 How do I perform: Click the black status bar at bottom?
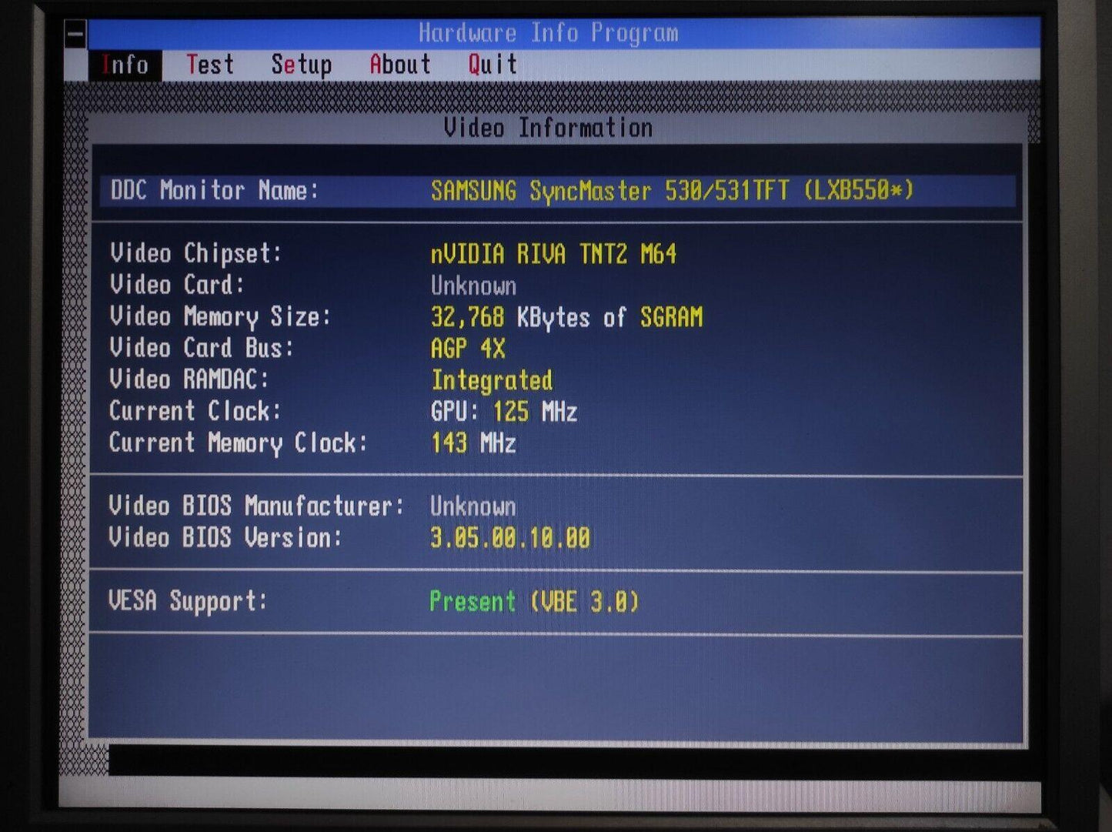[569, 760]
